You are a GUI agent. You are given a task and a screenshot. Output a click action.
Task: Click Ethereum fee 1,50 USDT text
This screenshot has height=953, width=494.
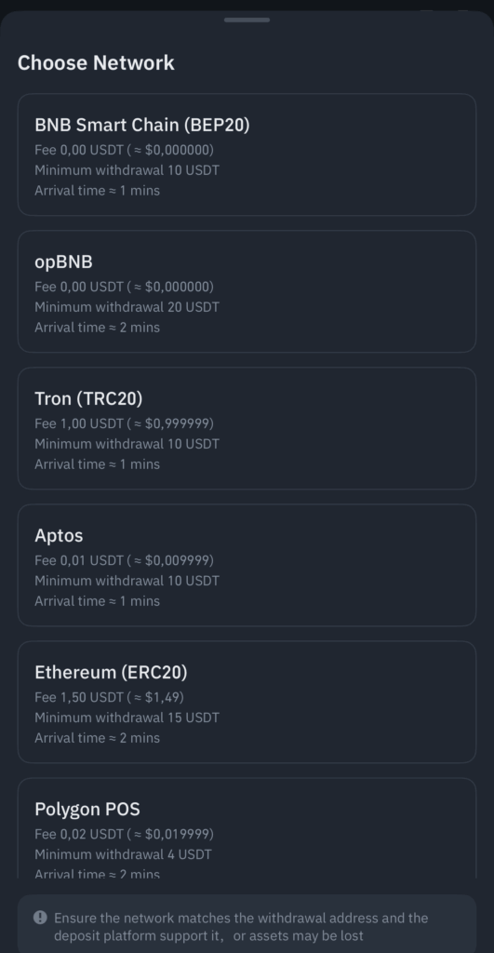point(110,696)
